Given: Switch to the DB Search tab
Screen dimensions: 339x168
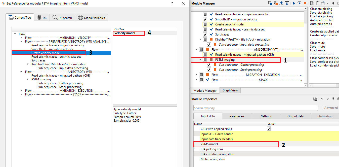Looking at the screenshot, I should (x=62, y=18).
